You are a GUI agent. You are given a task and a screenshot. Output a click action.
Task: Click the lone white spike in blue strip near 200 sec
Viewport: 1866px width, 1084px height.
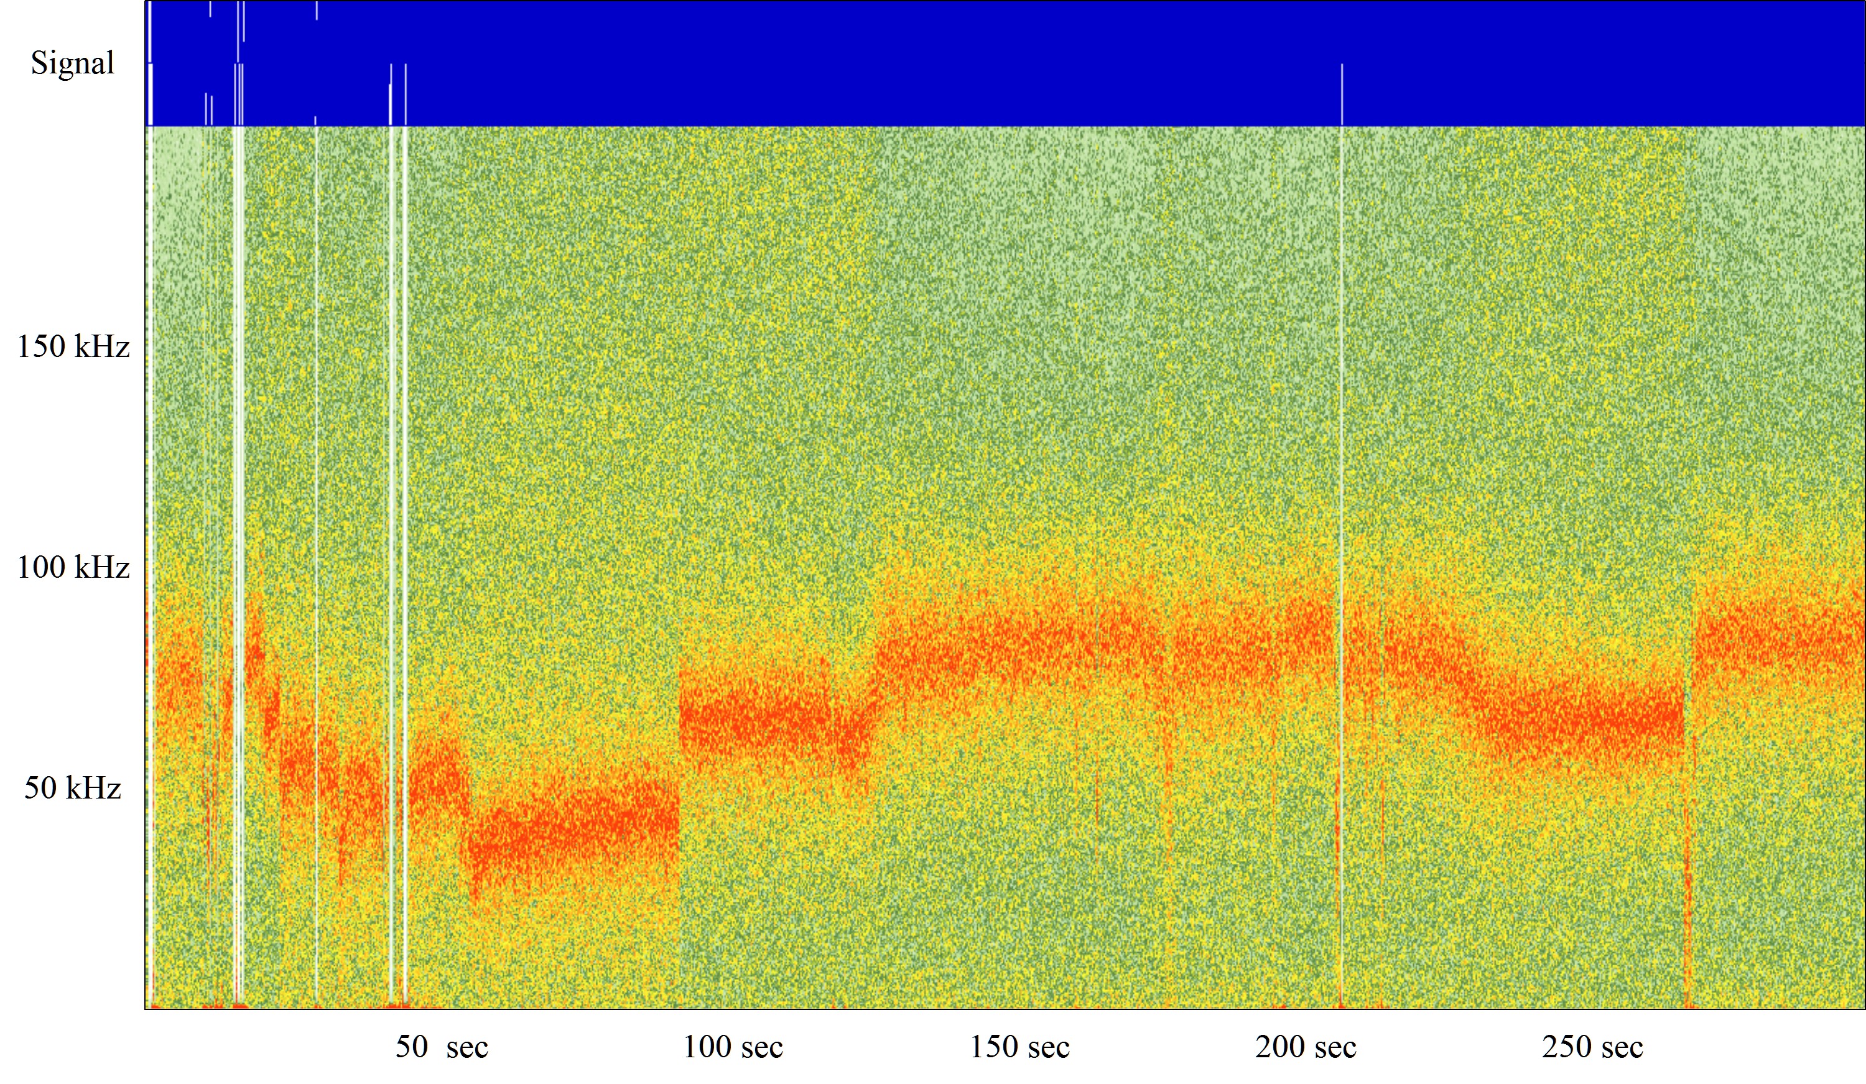click(1342, 95)
